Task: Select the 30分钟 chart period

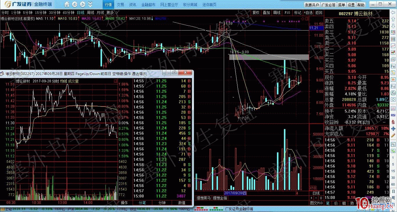Action: pos(55,13)
